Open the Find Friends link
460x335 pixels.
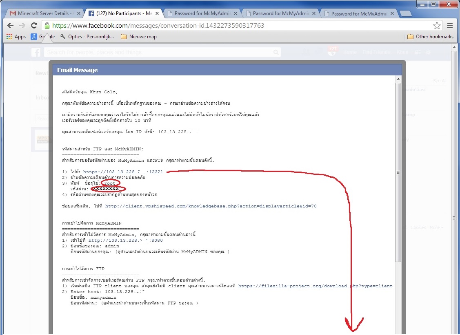coord(376,52)
